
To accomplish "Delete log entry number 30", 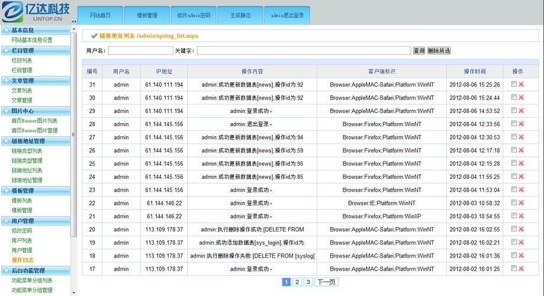I will coord(521,98).
